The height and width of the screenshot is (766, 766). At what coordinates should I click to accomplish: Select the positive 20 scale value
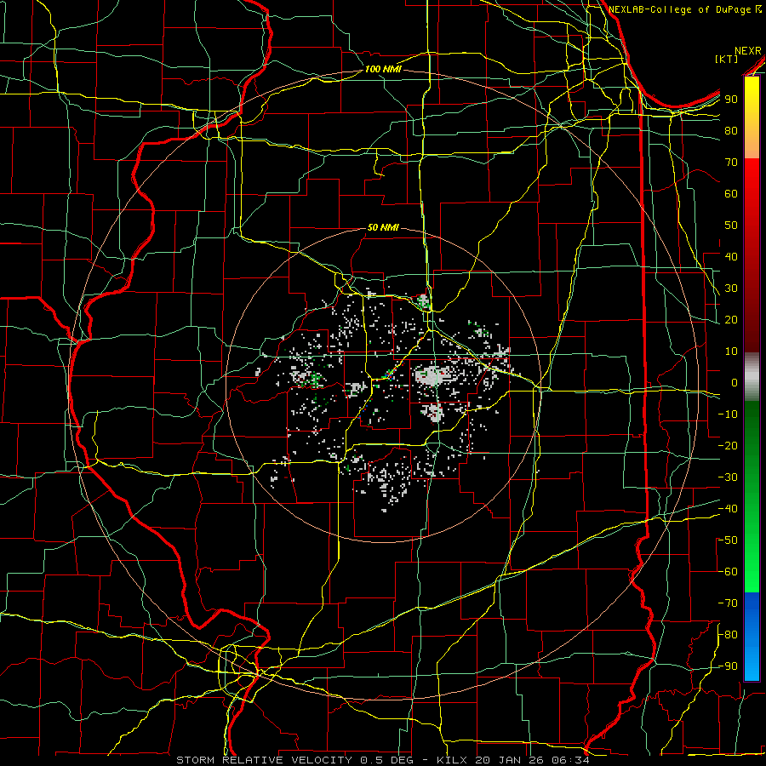[731, 319]
